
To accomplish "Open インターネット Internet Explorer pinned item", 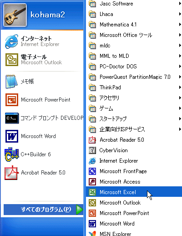I will coord(42,41).
